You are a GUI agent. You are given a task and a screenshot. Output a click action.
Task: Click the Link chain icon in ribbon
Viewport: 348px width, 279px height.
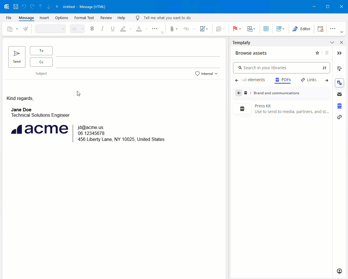click(186, 29)
